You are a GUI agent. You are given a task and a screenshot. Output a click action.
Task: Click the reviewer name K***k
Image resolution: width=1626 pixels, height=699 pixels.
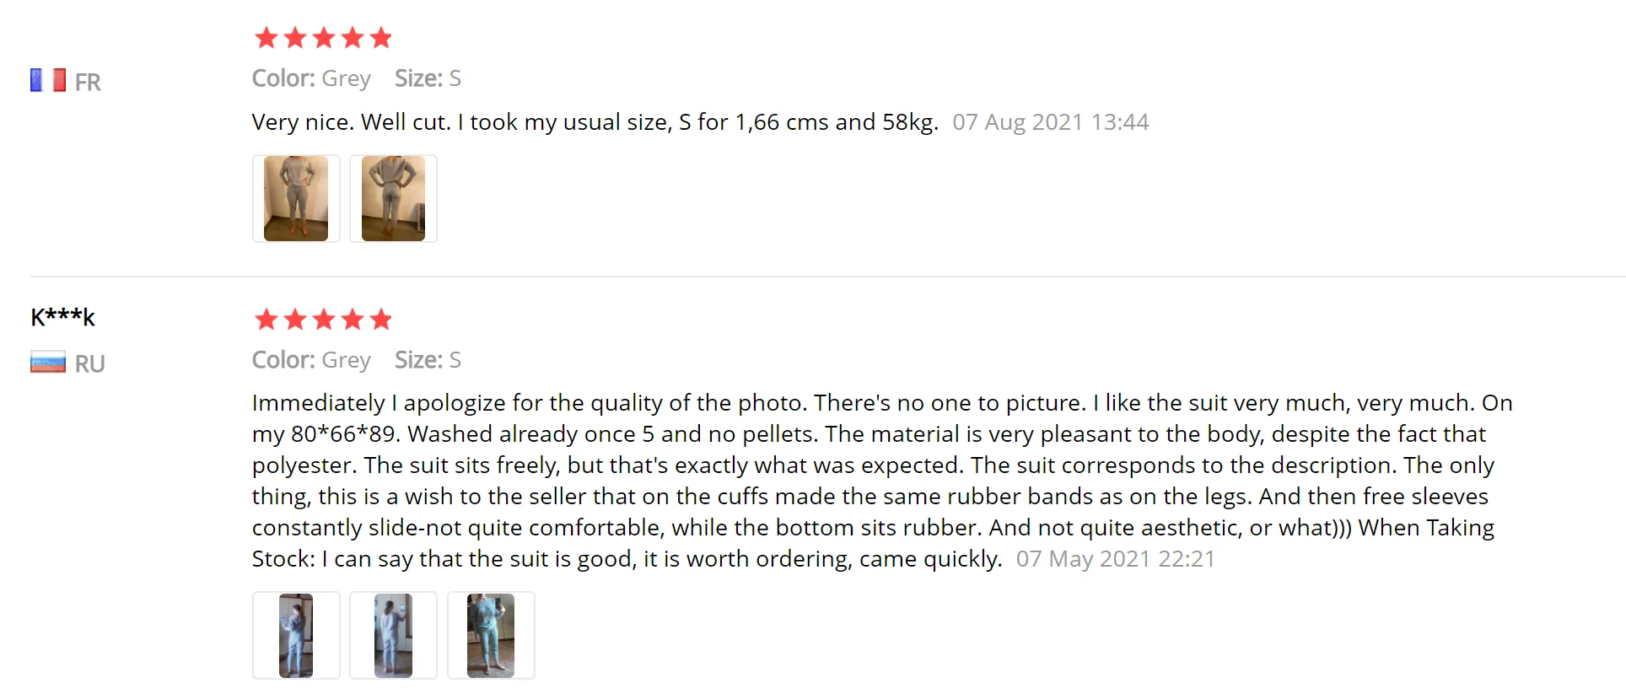coord(63,318)
